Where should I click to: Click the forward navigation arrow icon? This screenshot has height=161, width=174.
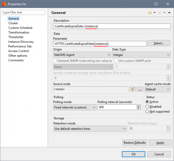(159, 13)
